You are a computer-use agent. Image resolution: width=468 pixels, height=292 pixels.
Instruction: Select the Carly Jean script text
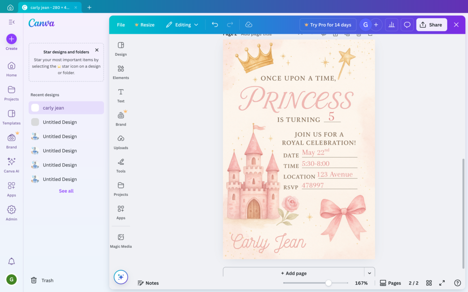pyautogui.click(x=268, y=242)
